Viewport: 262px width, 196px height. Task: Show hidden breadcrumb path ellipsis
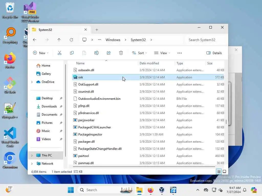point(100,40)
